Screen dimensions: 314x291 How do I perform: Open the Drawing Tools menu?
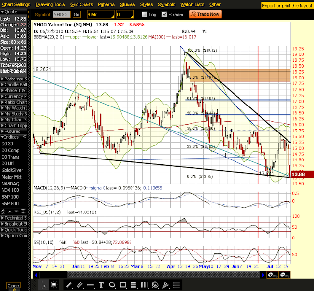point(50,4)
